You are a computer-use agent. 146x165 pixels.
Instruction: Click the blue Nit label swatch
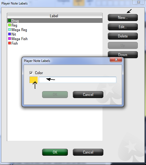pos(10,34)
